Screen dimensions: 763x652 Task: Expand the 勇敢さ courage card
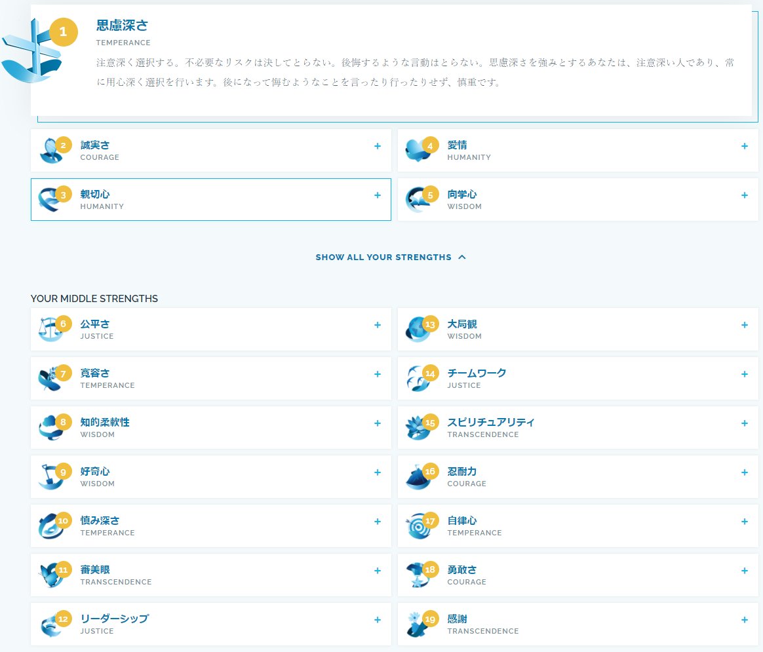[x=745, y=570]
